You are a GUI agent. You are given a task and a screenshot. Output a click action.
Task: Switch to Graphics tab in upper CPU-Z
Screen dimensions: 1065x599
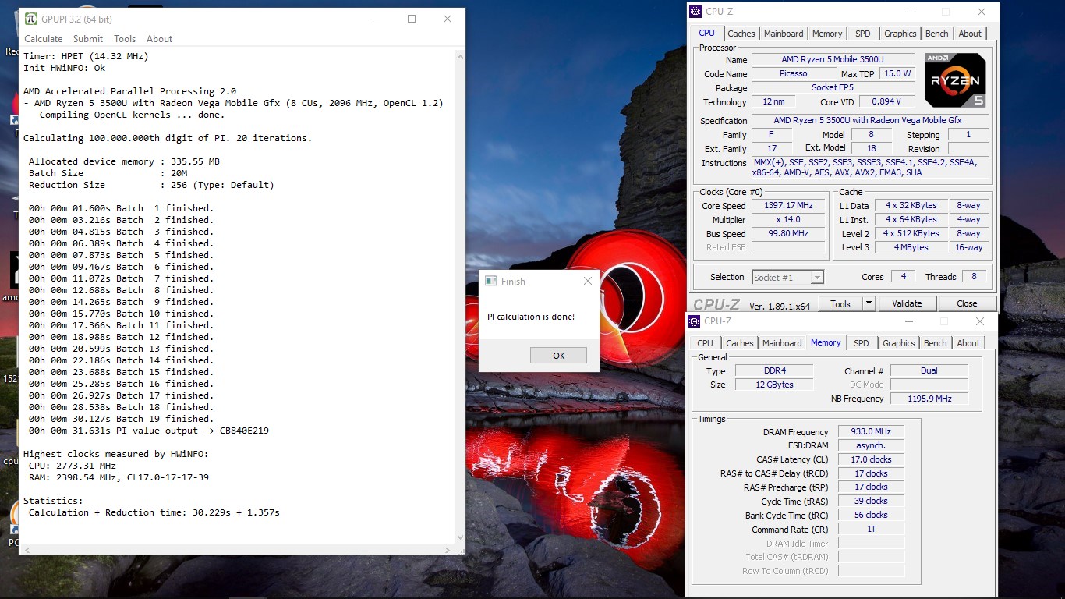point(900,34)
